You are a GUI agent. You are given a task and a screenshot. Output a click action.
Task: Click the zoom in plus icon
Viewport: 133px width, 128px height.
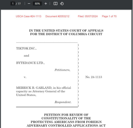pos(46,4)
